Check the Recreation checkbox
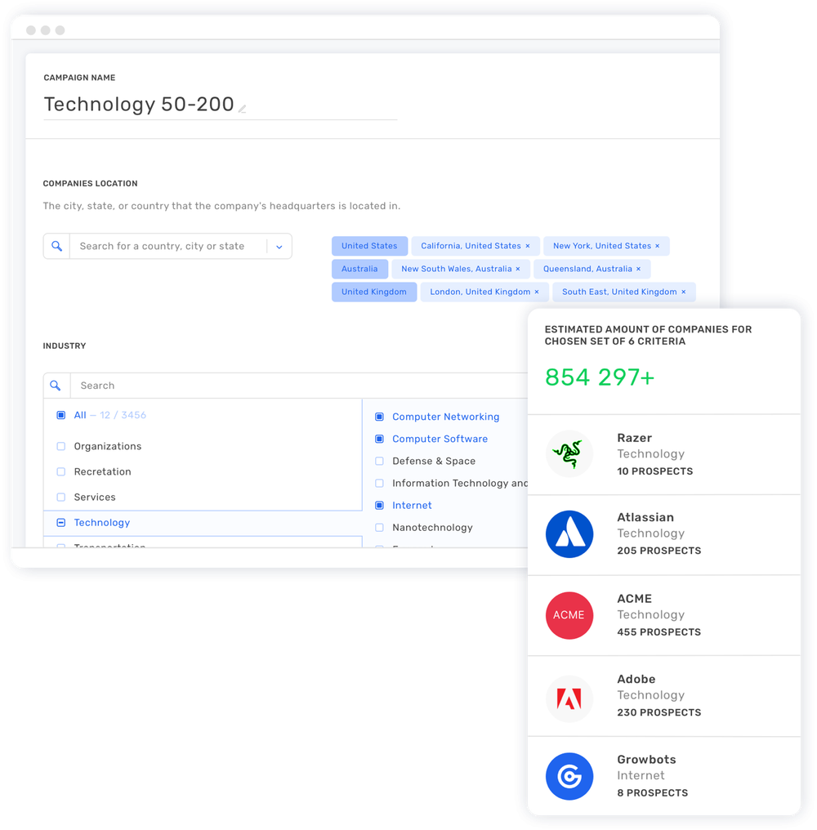 click(x=61, y=471)
